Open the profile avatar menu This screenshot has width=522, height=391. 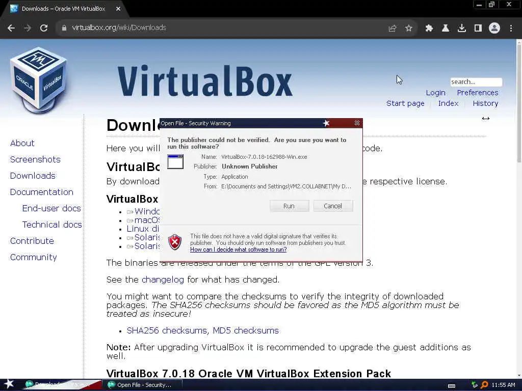[x=494, y=29]
